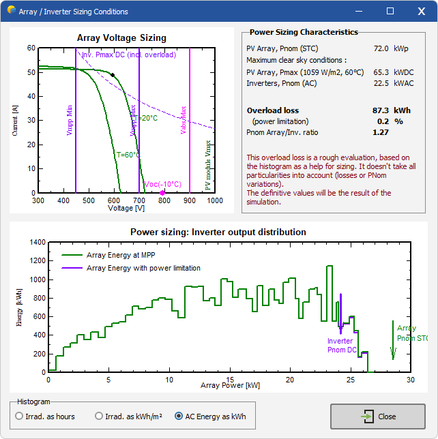Click the 'Voc(-10°C)' label
Viewport: 438px width, 439px height.
163,184
